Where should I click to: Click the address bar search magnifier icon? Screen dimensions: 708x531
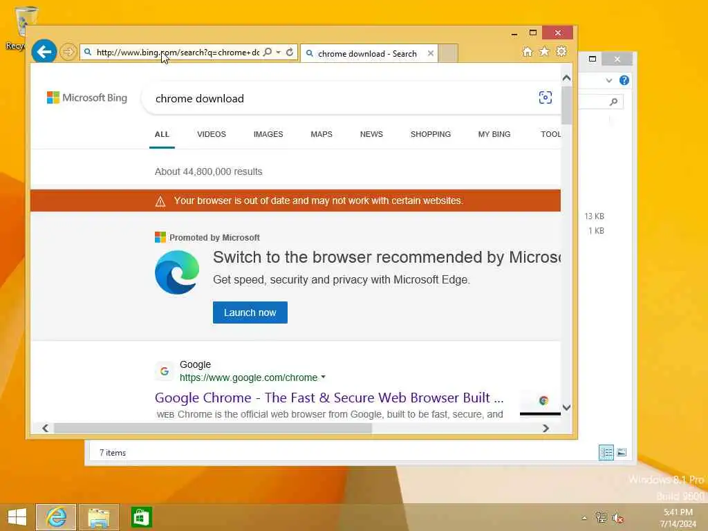coord(268,52)
